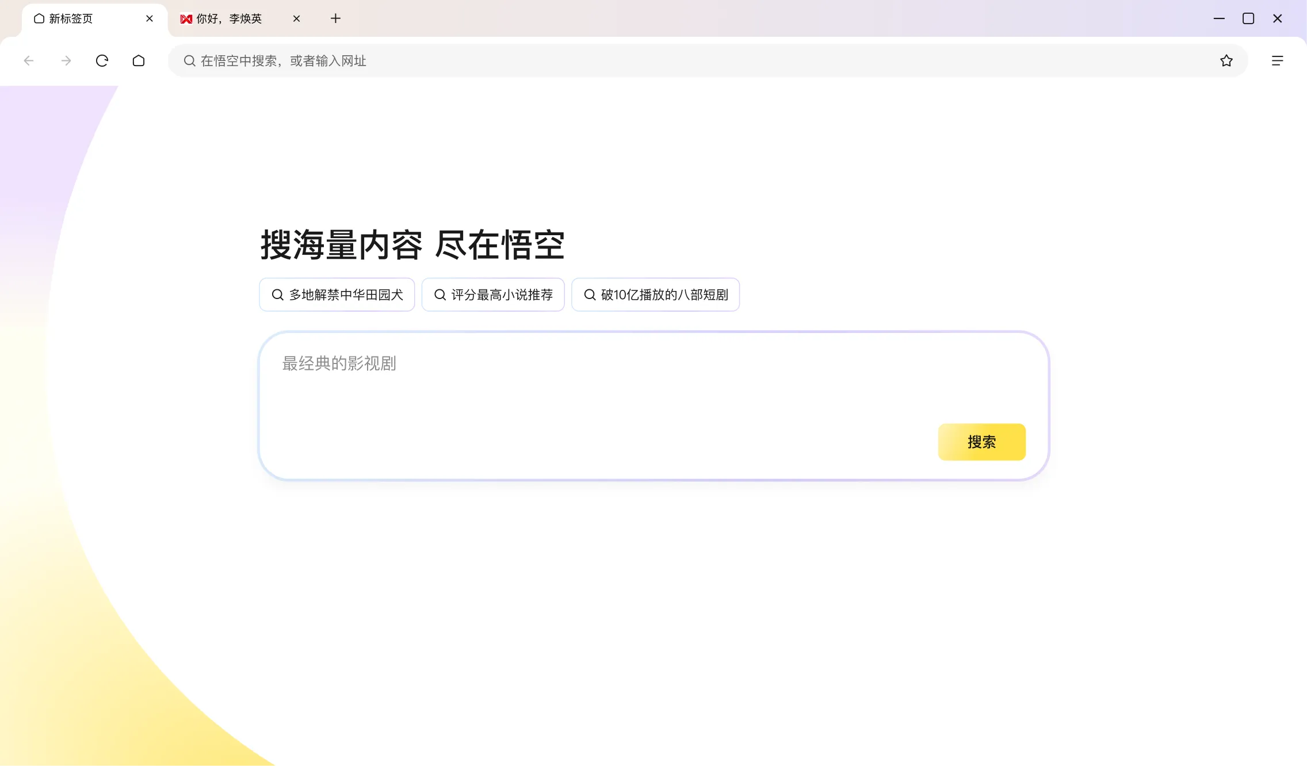This screenshot has width=1307, height=766.
Task: Maximize the browser window
Action: 1248,18
